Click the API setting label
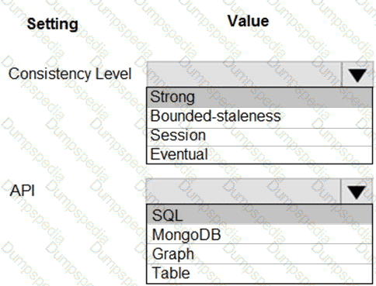The height and width of the screenshot is (286, 376). [23, 191]
